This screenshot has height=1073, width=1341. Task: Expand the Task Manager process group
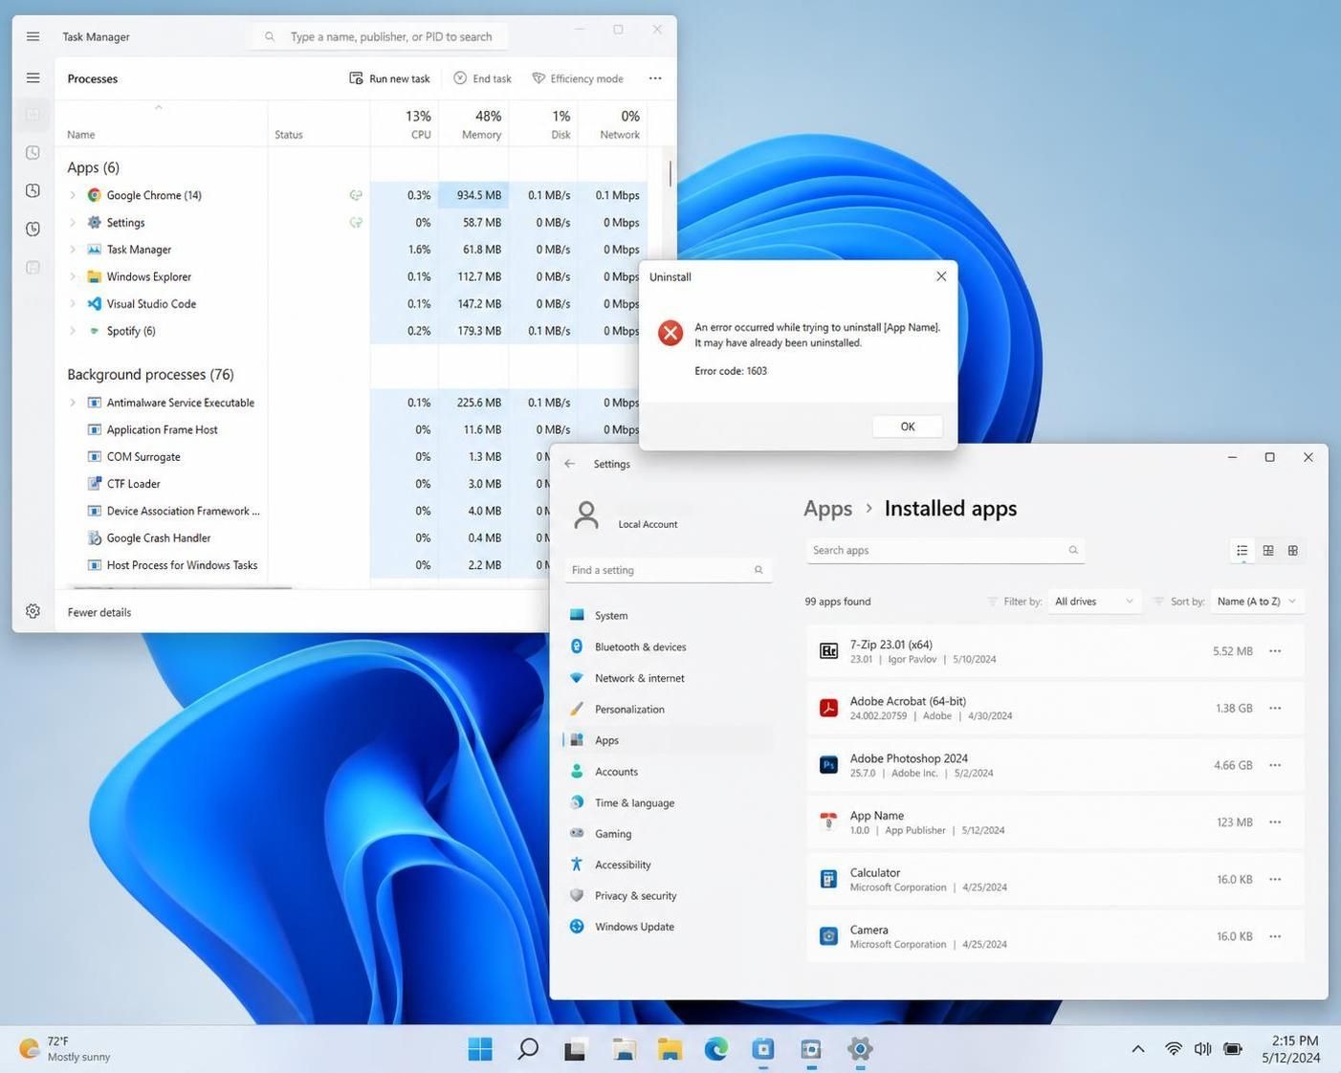point(73,250)
